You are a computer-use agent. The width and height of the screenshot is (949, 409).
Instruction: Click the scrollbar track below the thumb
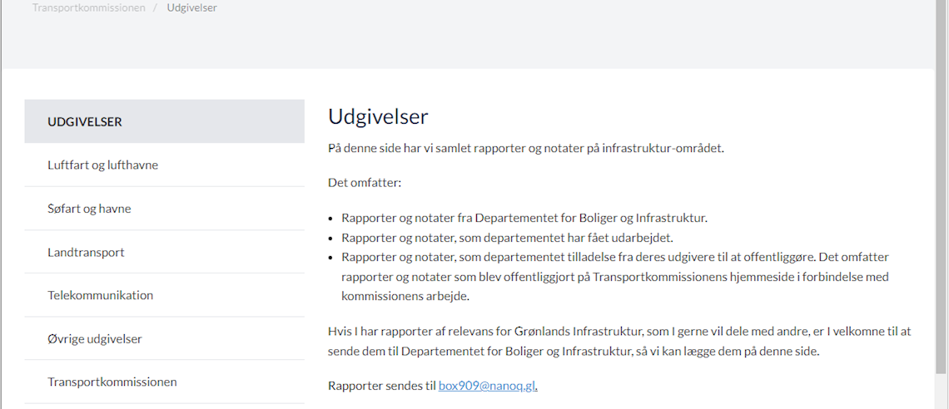point(942,391)
